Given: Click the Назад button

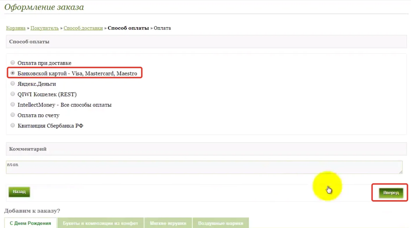Looking at the screenshot, I should coord(19,192).
